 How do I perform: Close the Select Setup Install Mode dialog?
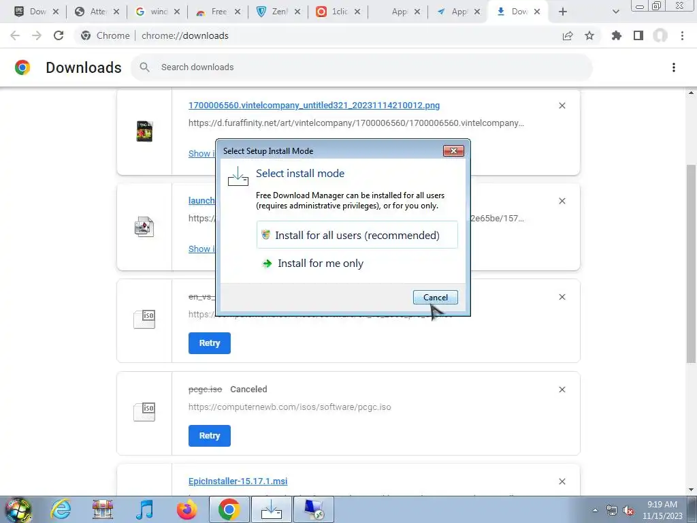(453, 150)
